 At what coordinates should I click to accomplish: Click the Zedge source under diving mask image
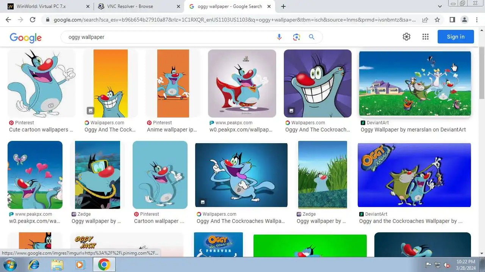[84, 214]
